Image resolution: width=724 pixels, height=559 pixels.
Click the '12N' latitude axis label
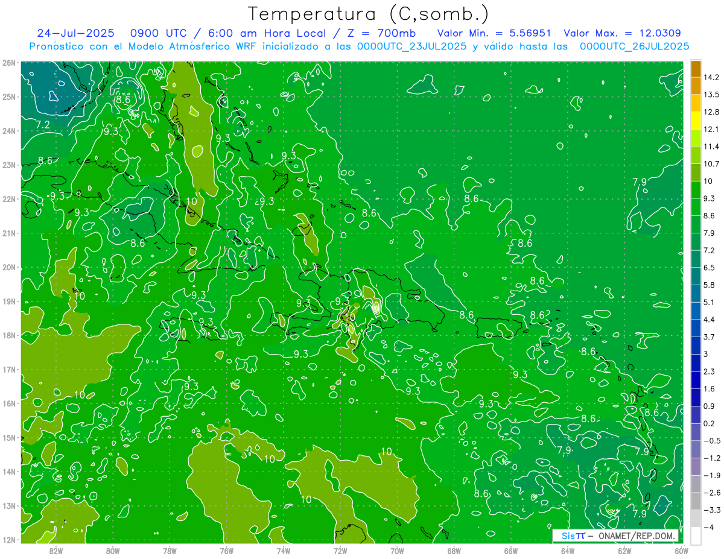pos(9,540)
